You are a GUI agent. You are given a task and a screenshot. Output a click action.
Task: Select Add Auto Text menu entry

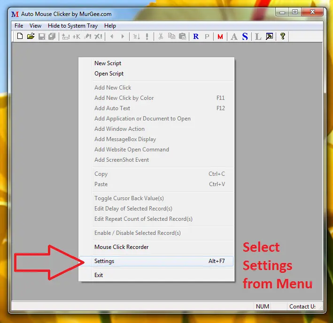point(156,108)
